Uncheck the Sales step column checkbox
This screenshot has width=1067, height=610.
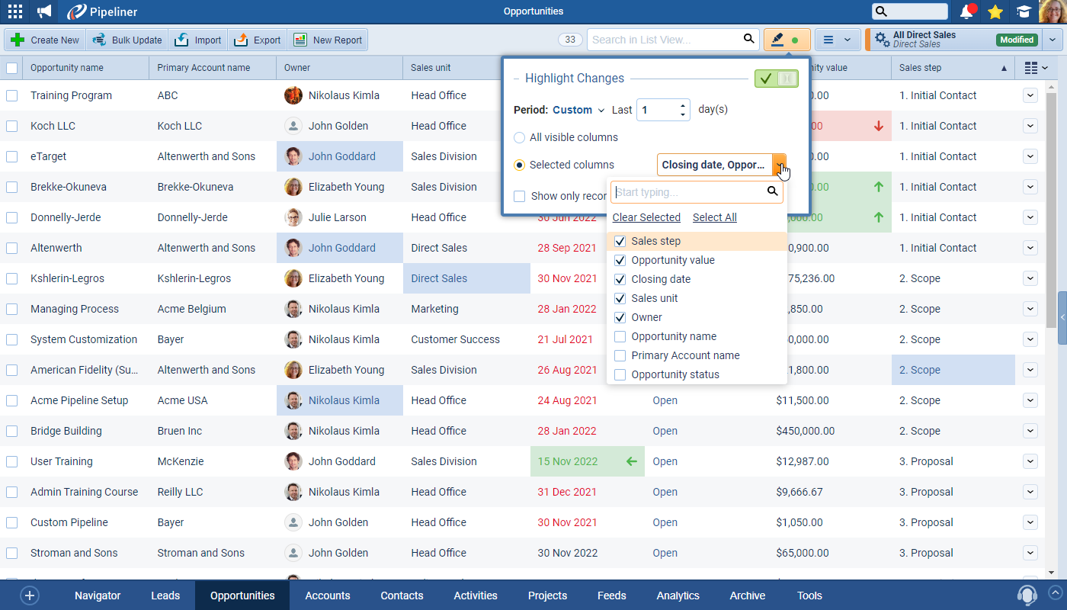click(620, 241)
